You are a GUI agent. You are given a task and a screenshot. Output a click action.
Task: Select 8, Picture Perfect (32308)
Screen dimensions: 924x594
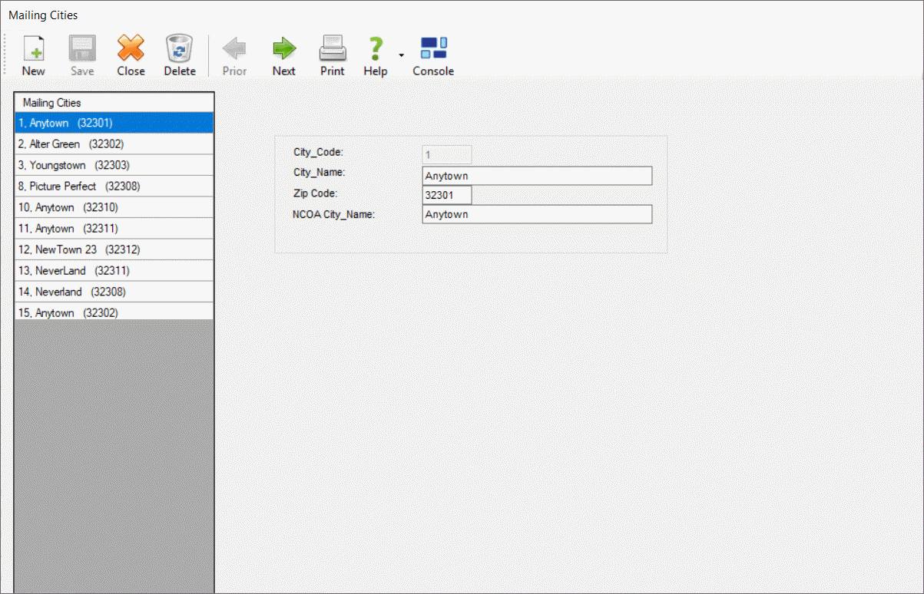(x=114, y=186)
